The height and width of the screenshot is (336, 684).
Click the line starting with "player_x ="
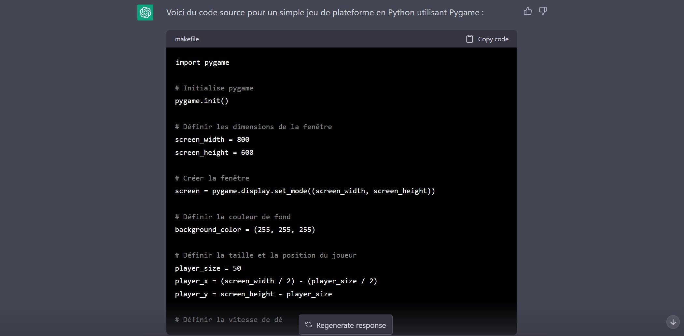click(276, 281)
